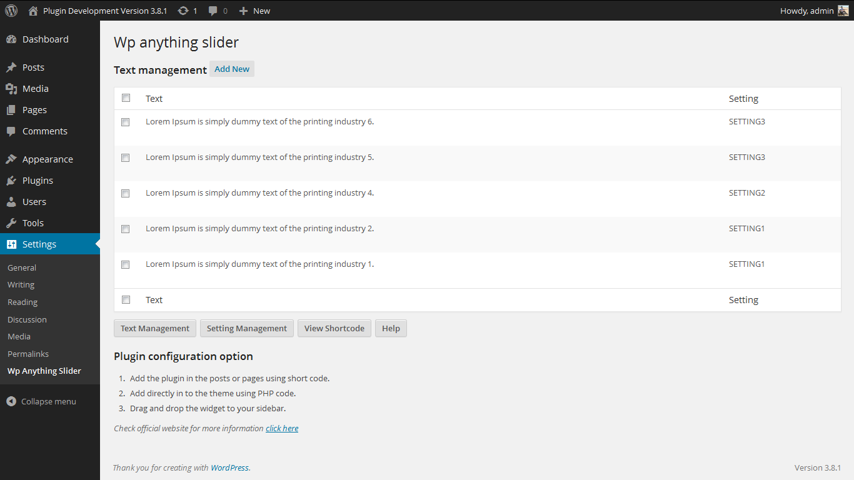
Task: Click the WordPress logo icon
Action: (x=11, y=11)
